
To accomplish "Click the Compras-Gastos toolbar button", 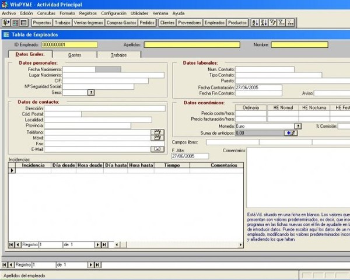I will (x=121, y=23).
